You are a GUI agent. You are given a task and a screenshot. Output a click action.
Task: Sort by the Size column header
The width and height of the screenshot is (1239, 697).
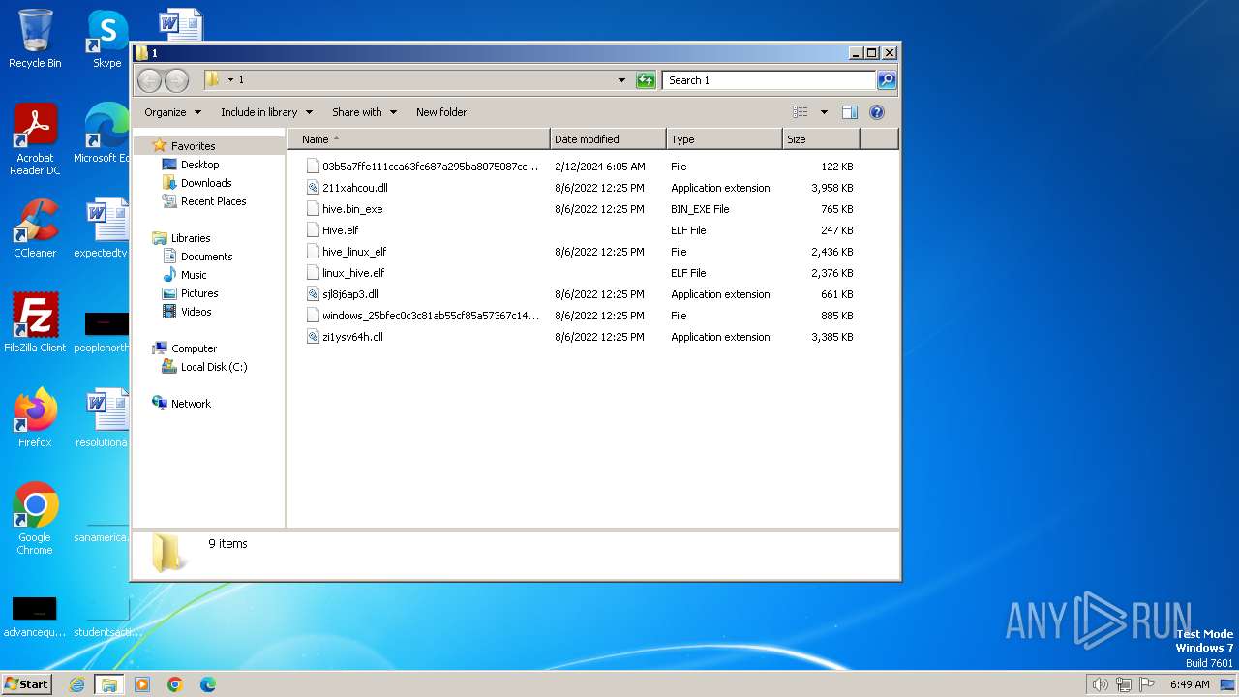pos(821,139)
